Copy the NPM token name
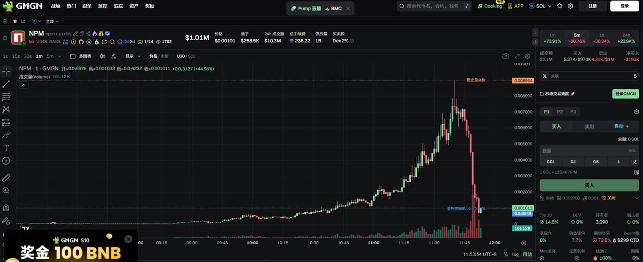 (x=81, y=34)
